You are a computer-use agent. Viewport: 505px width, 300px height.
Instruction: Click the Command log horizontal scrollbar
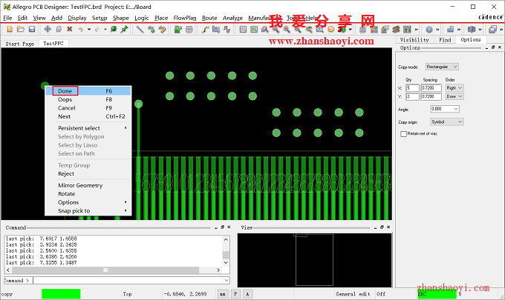pyautogui.click(x=114, y=270)
